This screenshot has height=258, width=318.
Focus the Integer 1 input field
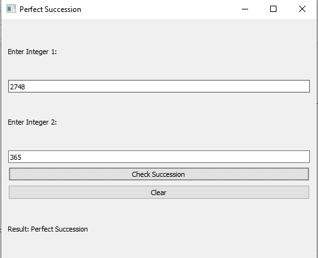click(x=159, y=86)
